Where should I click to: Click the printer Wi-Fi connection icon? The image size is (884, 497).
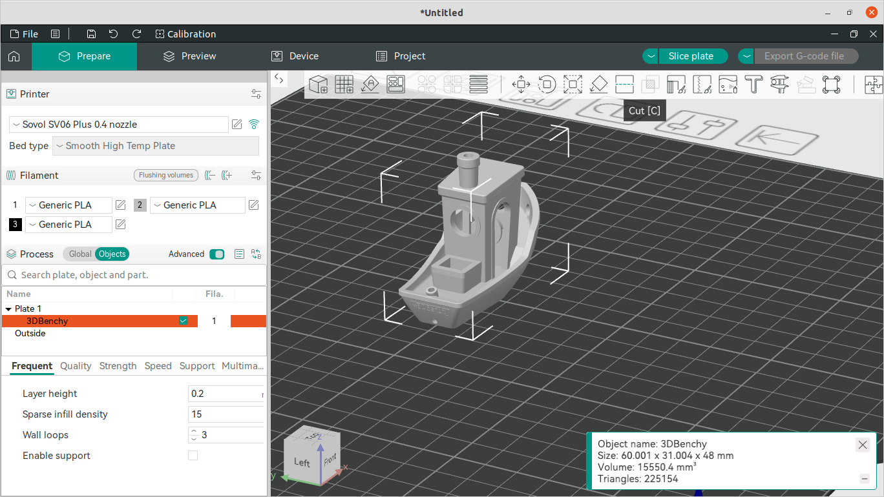[254, 125]
